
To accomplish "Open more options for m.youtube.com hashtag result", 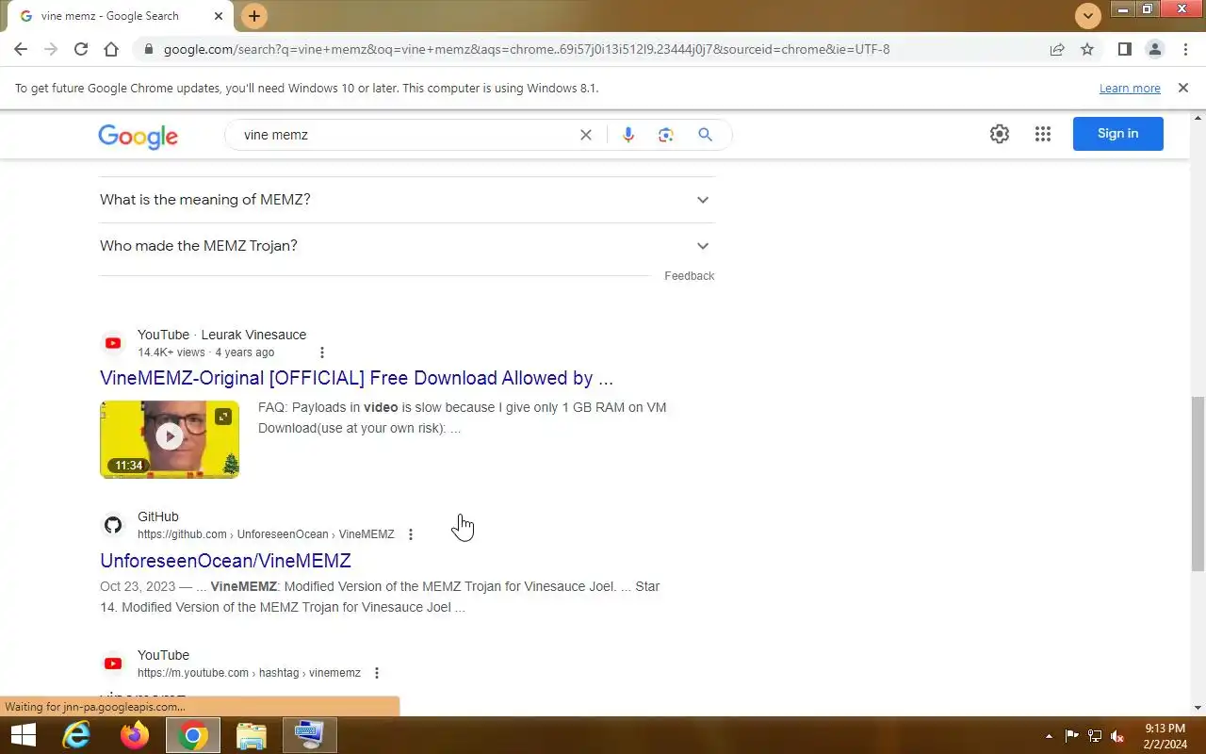I will pyautogui.click(x=377, y=673).
